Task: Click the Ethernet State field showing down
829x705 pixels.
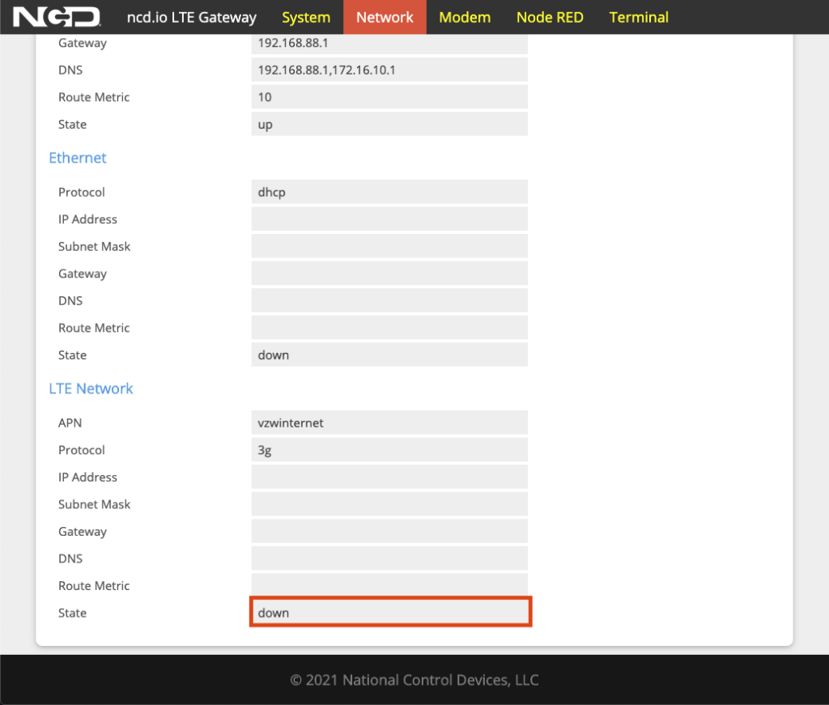Action: point(389,355)
